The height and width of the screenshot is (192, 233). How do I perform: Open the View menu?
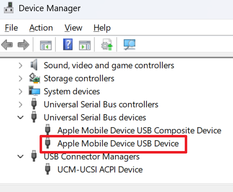pos(73,28)
